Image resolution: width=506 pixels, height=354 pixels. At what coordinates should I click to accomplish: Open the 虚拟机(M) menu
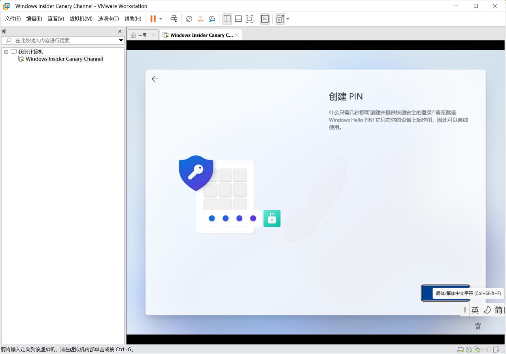[x=81, y=18]
